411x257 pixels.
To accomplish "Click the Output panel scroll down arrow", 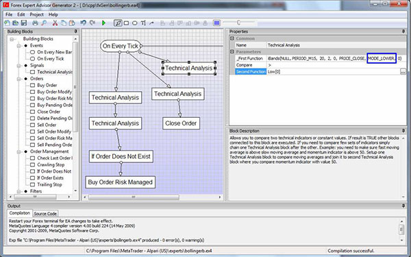I will point(401,240).
